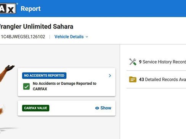Click the eye icon next to Show

(x=97, y=108)
